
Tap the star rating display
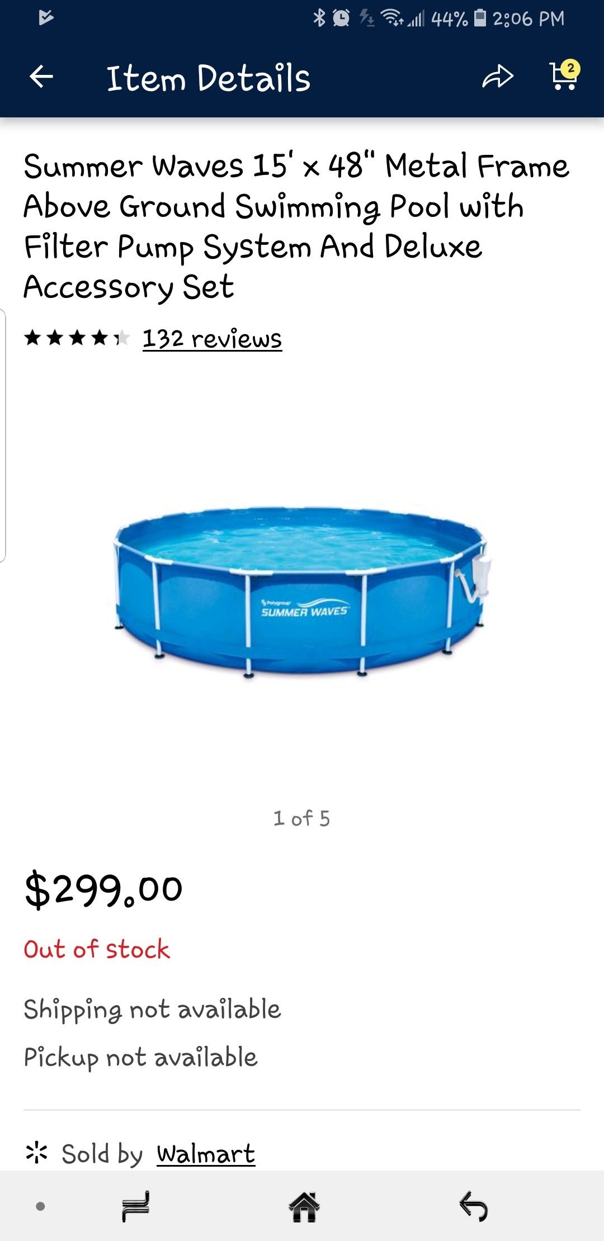77,338
